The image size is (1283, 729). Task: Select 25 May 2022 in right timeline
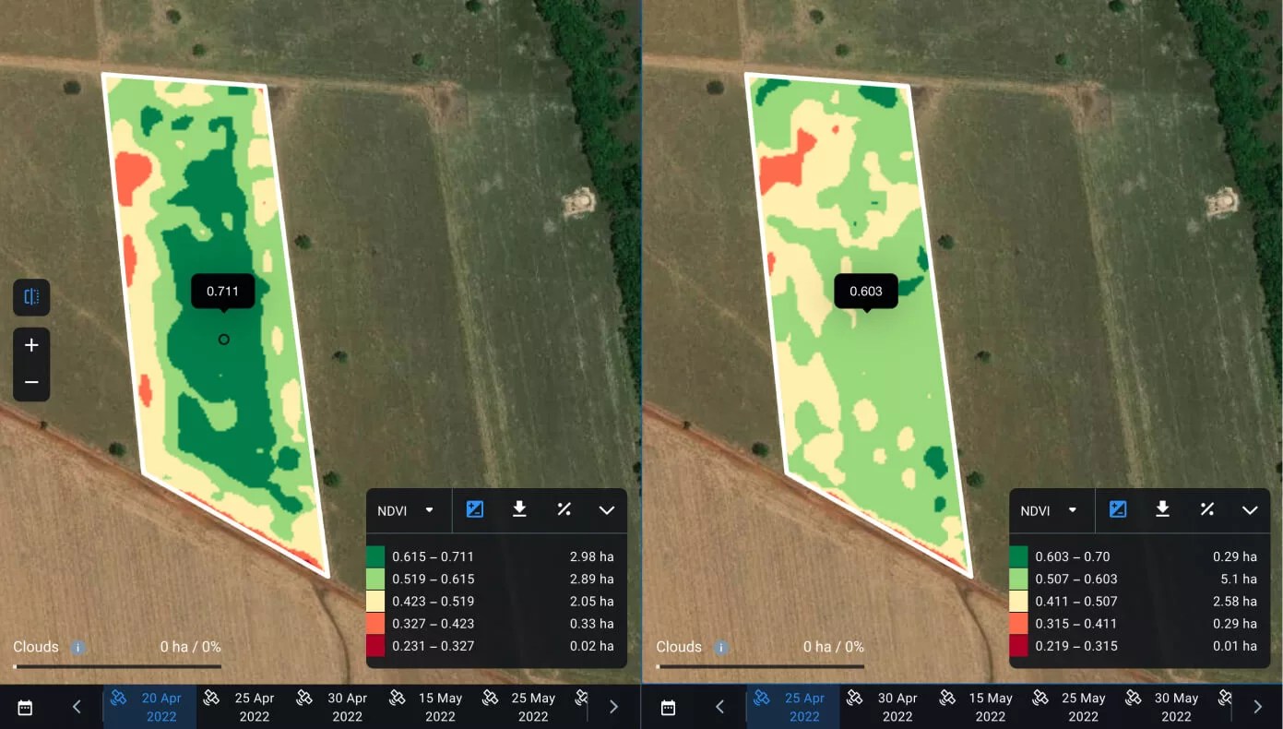(x=1073, y=707)
